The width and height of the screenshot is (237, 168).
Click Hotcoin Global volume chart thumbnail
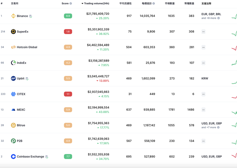point(234,48)
